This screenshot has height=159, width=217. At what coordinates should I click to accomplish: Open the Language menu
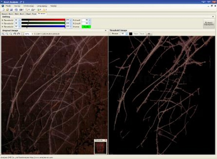point(42,6)
